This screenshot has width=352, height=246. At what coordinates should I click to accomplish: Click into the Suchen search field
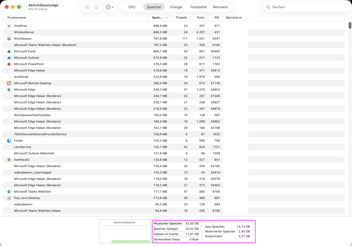307,7
